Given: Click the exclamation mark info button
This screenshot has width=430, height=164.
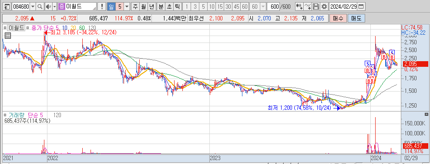Looking at the screenshot, I should tap(102, 6).
